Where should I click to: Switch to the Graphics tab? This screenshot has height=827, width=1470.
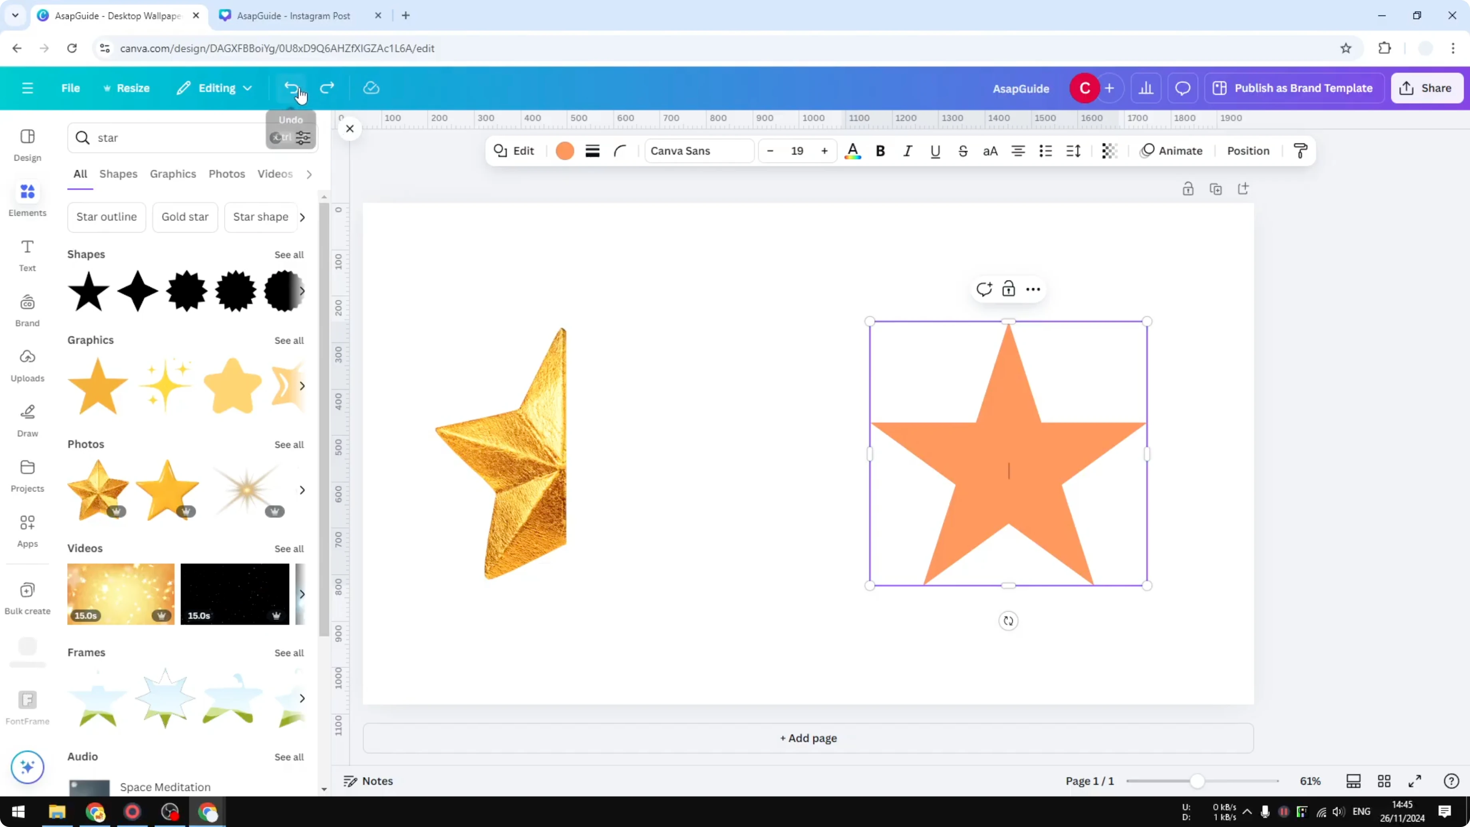click(x=173, y=174)
